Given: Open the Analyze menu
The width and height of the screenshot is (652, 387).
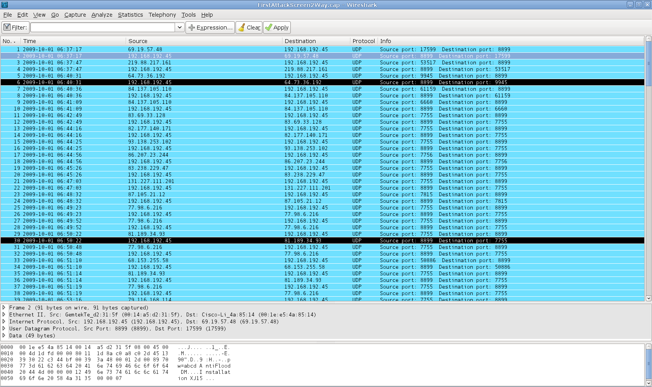Looking at the screenshot, I should (102, 15).
